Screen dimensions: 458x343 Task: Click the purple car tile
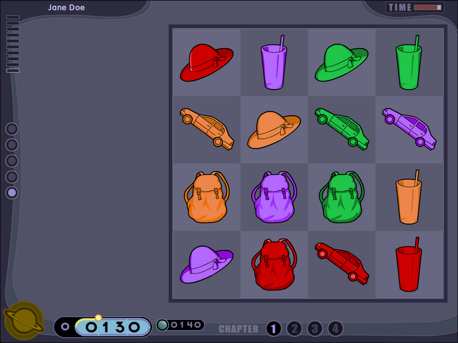409,130
